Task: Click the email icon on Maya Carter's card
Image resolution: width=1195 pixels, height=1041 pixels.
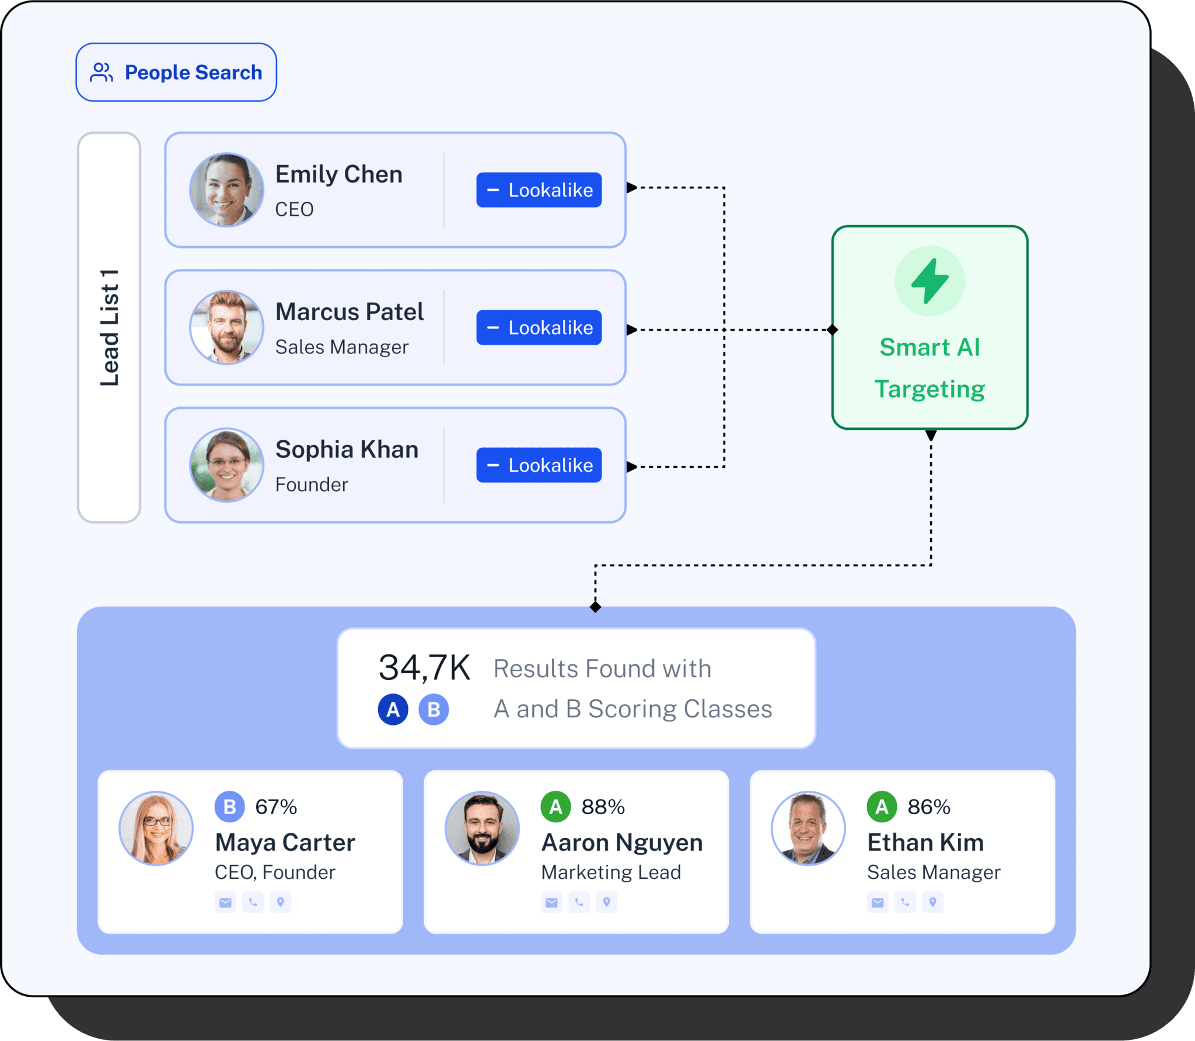Action: 225,902
